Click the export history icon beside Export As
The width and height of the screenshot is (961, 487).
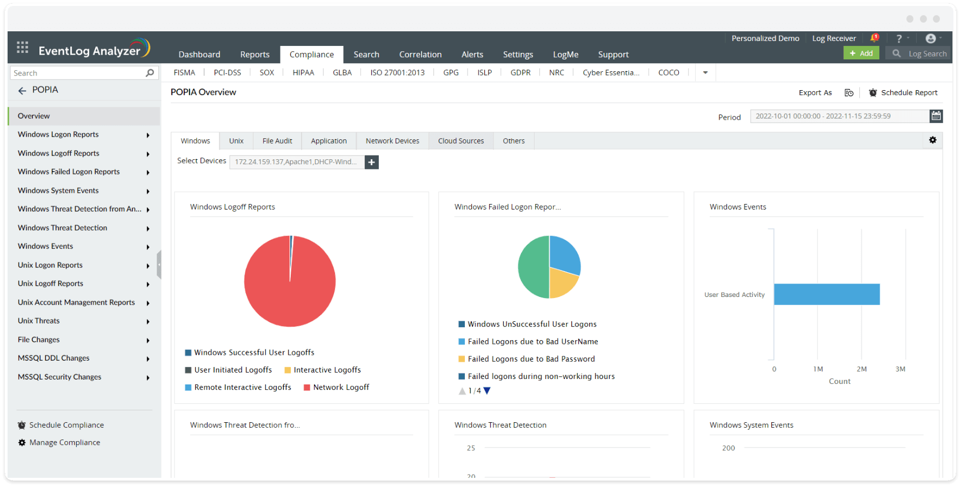pos(849,93)
